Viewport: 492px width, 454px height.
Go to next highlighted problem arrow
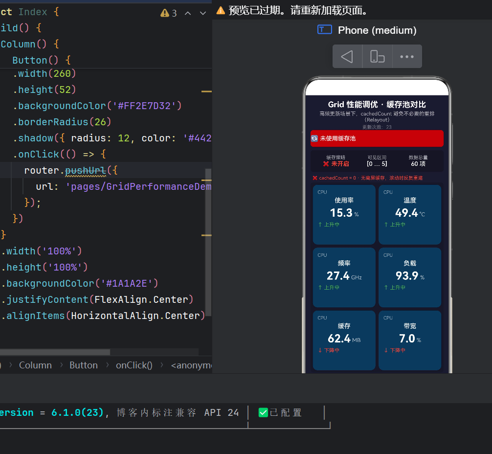tap(203, 13)
